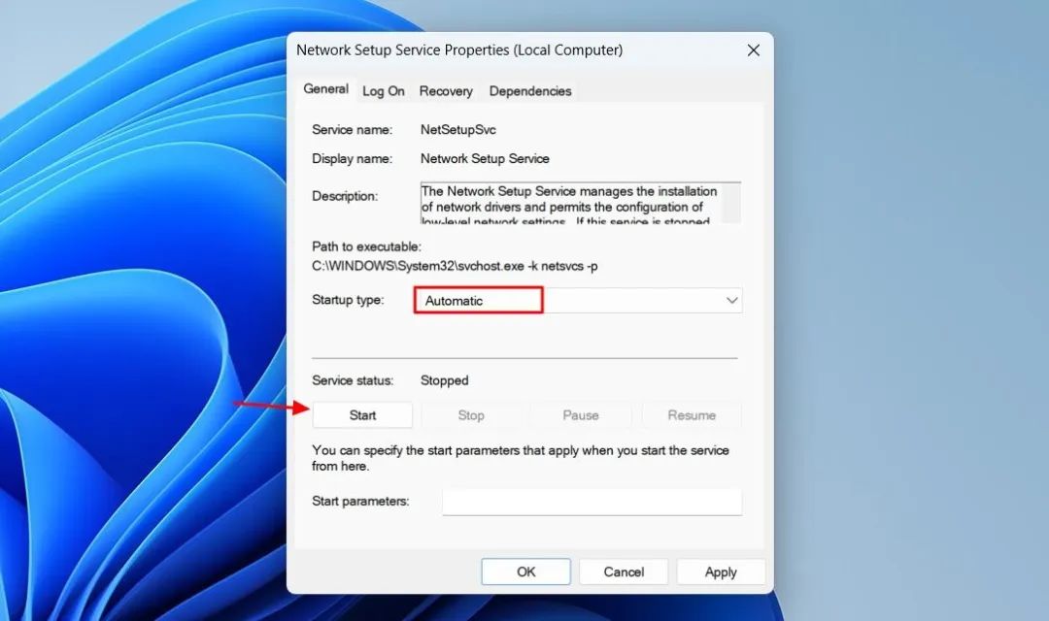Click the Resume service button
The image size is (1049, 621).
692,415
